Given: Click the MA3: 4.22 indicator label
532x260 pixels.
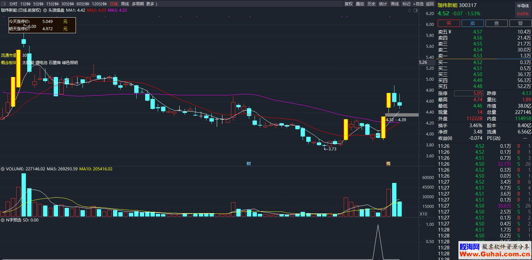Looking at the screenshot, I should pos(117,10).
